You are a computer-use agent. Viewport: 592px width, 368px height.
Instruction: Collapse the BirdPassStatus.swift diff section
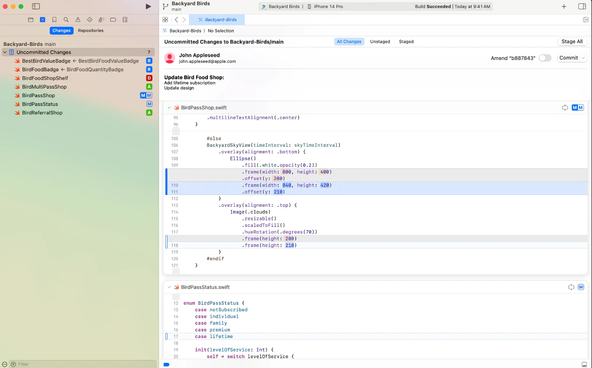(x=169, y=287)
